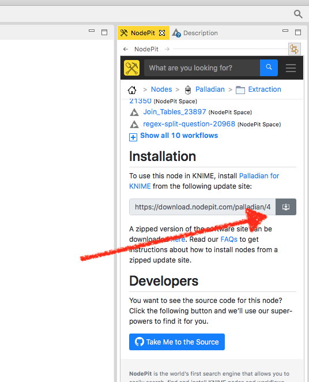Open the Extraction breadcrumb link

coord(265,89)
